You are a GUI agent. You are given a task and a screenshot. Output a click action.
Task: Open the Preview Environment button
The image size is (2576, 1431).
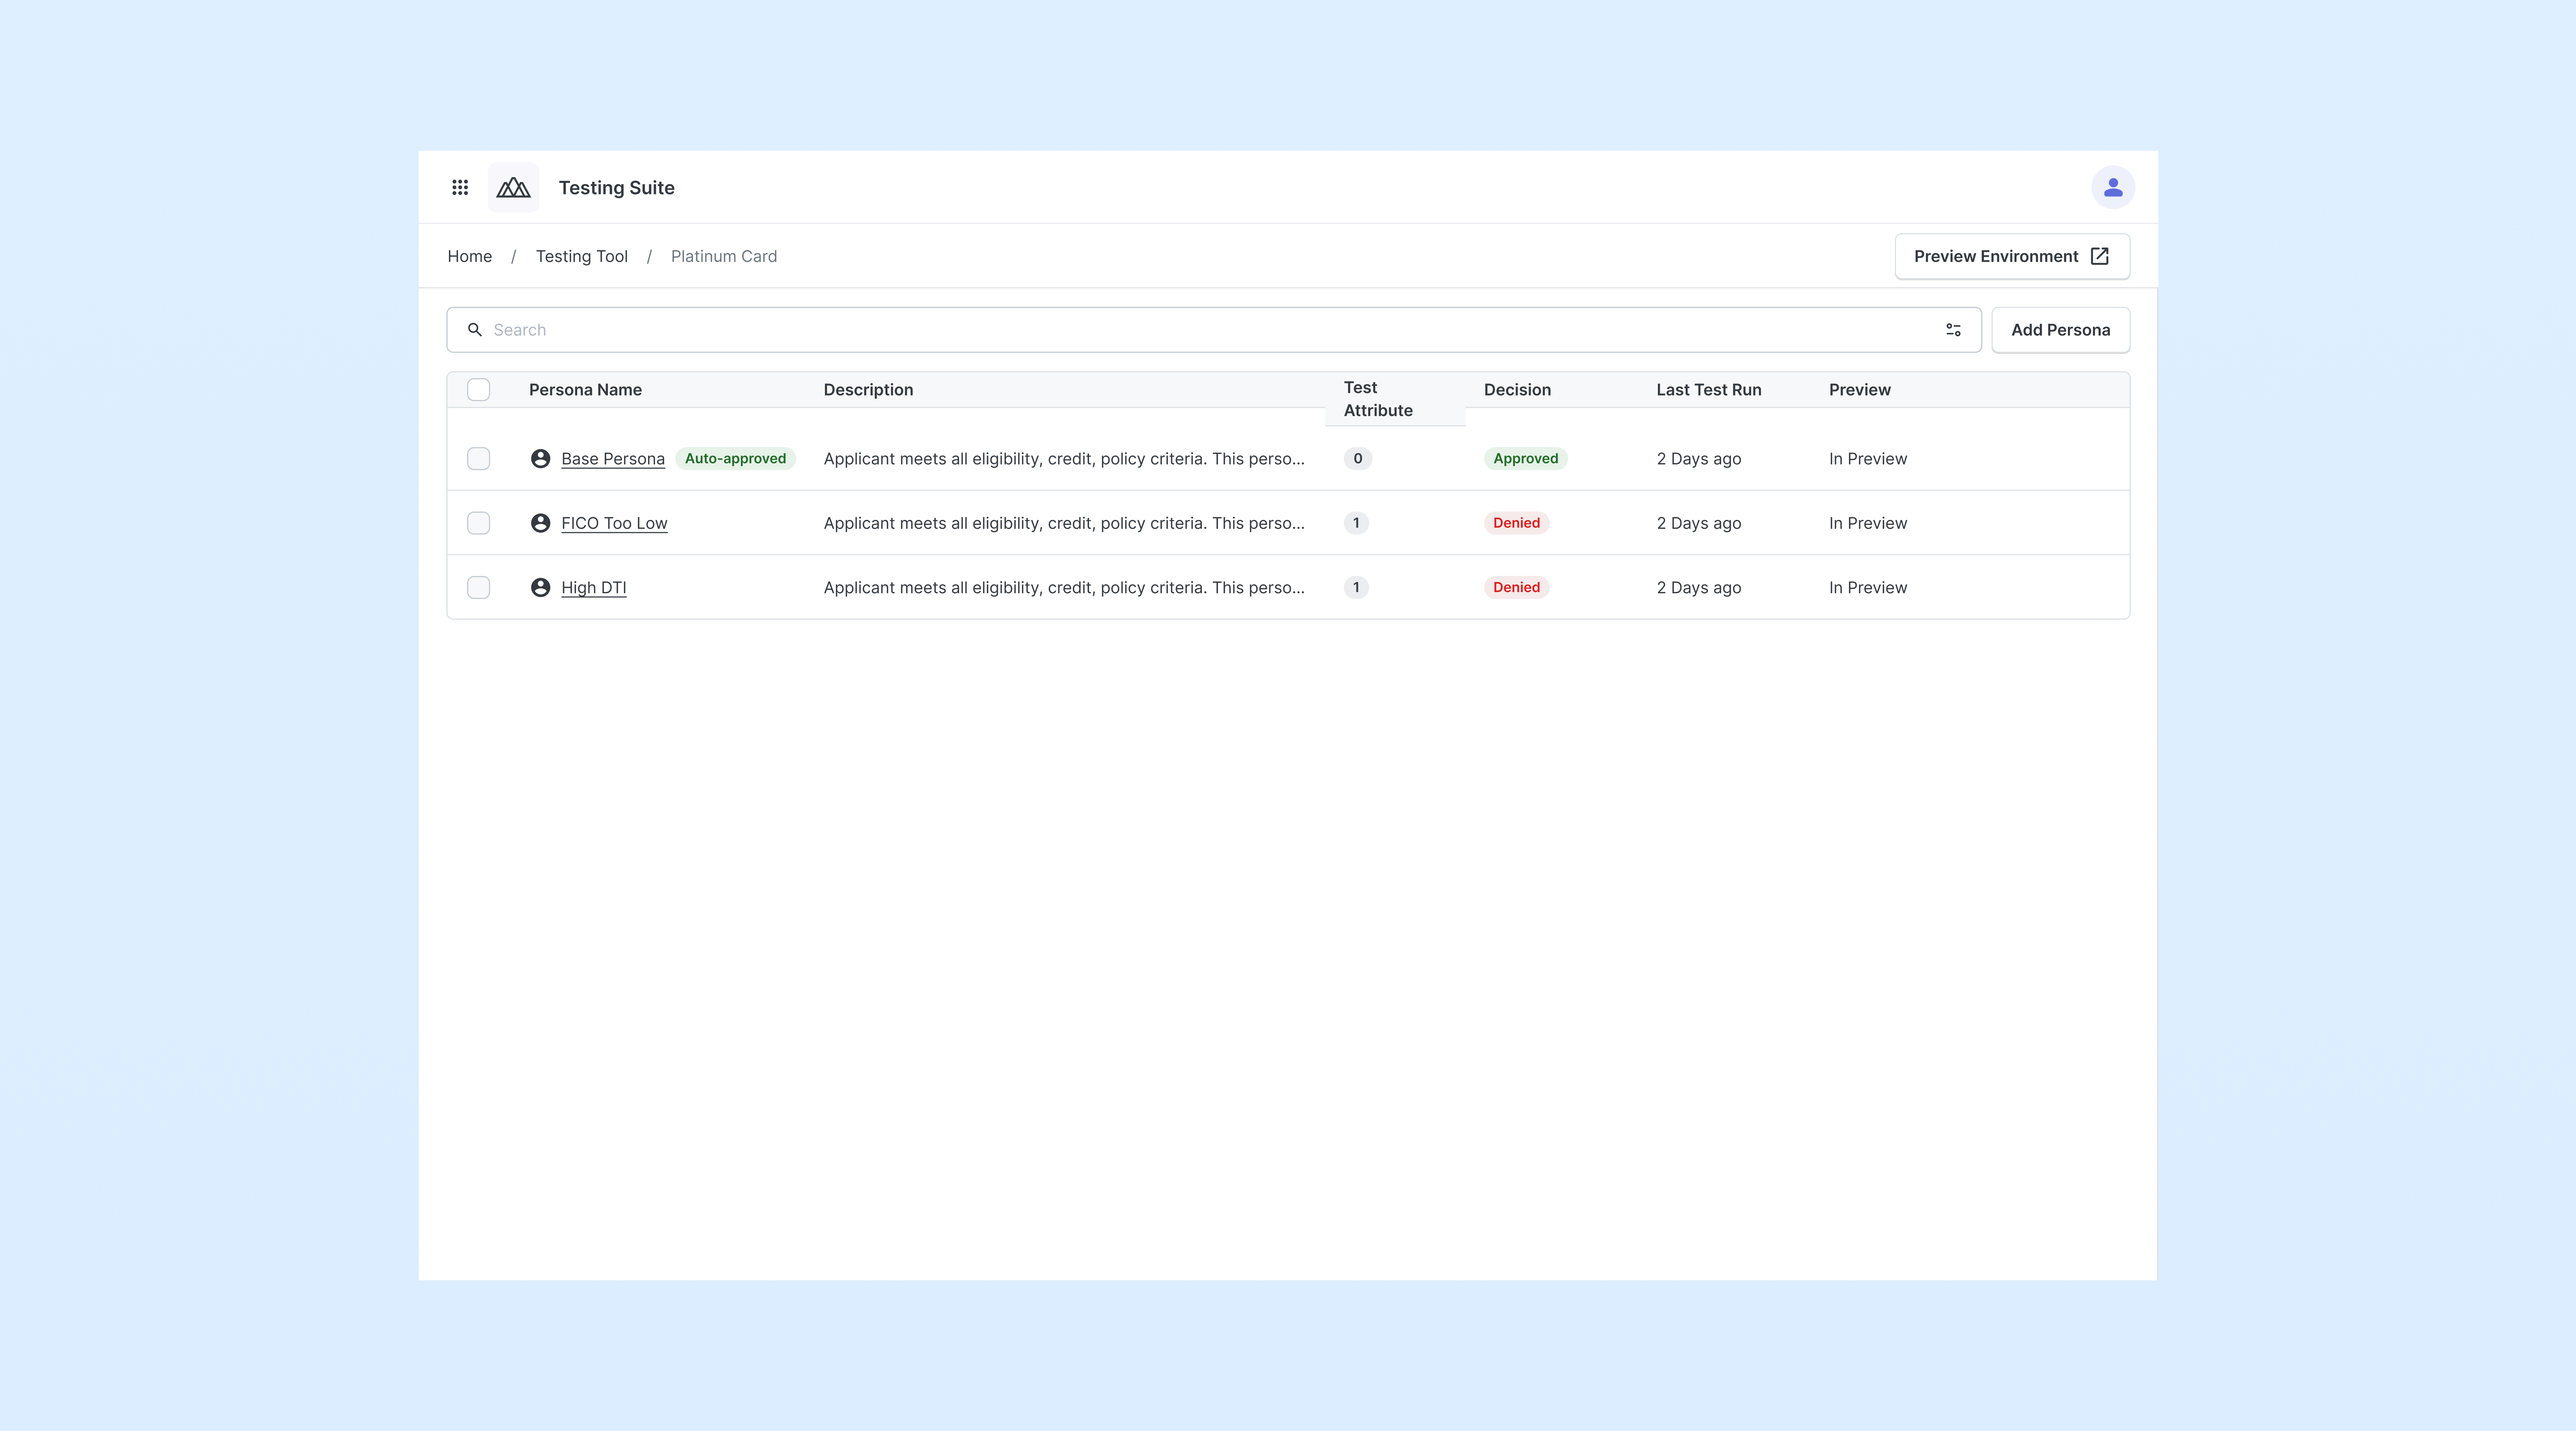tap(2011, 257)
